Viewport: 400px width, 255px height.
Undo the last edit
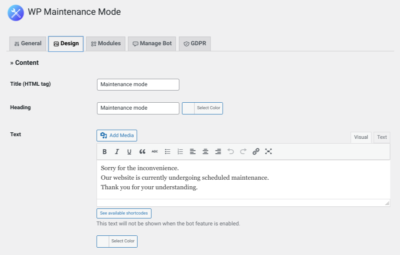click(x=231, y=151)
